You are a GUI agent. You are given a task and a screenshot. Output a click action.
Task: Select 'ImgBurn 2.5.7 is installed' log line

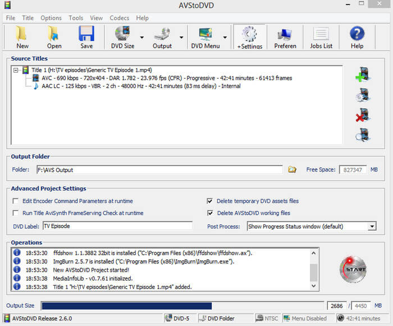pyautogui.click(x=144, y=261)
